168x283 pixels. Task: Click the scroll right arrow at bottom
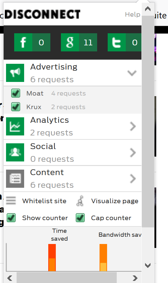135,278
